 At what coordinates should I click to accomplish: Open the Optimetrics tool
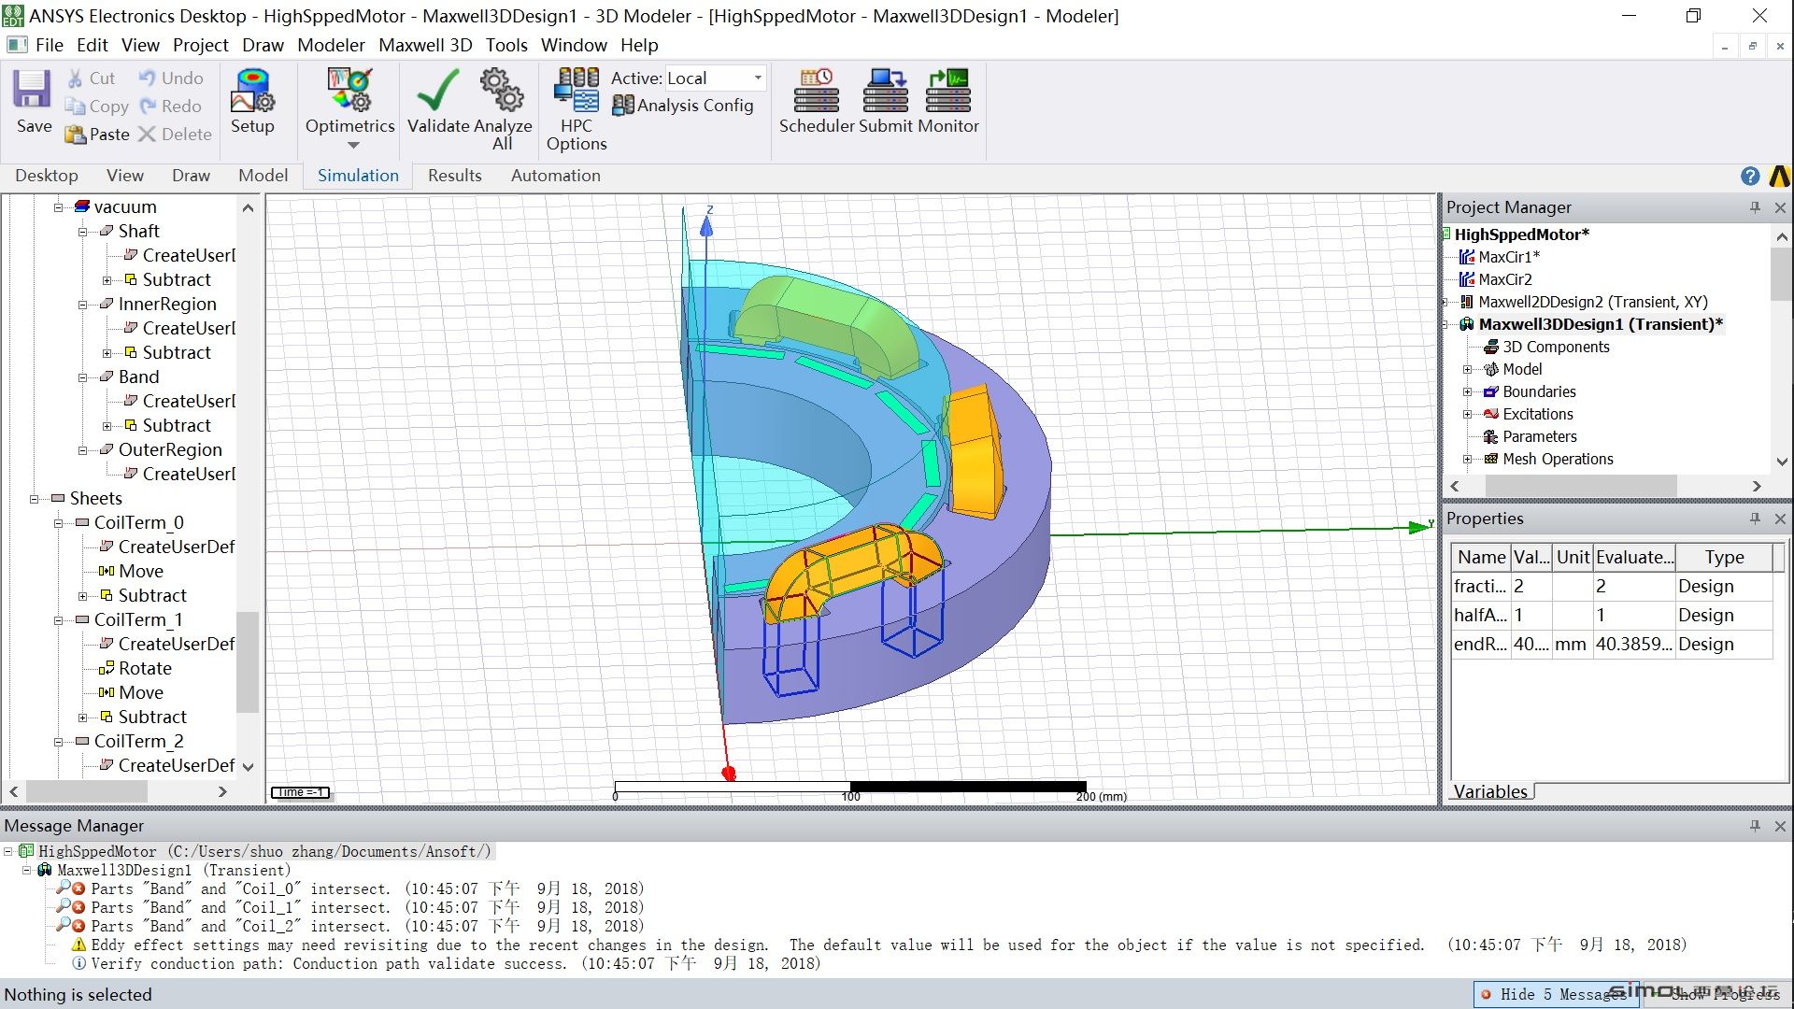[350, 91]
